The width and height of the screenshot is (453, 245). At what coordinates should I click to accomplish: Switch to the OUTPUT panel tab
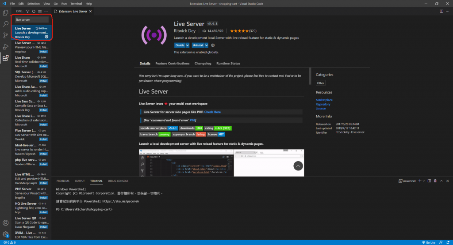(80, 181)
